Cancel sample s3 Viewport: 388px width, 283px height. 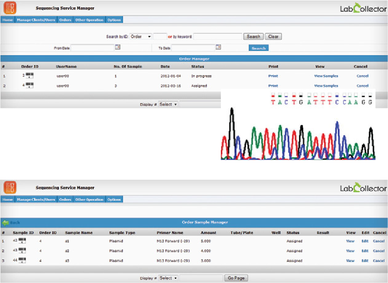(x=379, y=261)
